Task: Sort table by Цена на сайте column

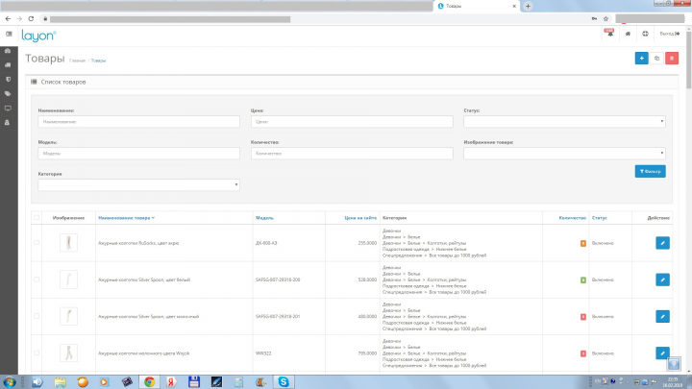Action: (x=360, y=218)
